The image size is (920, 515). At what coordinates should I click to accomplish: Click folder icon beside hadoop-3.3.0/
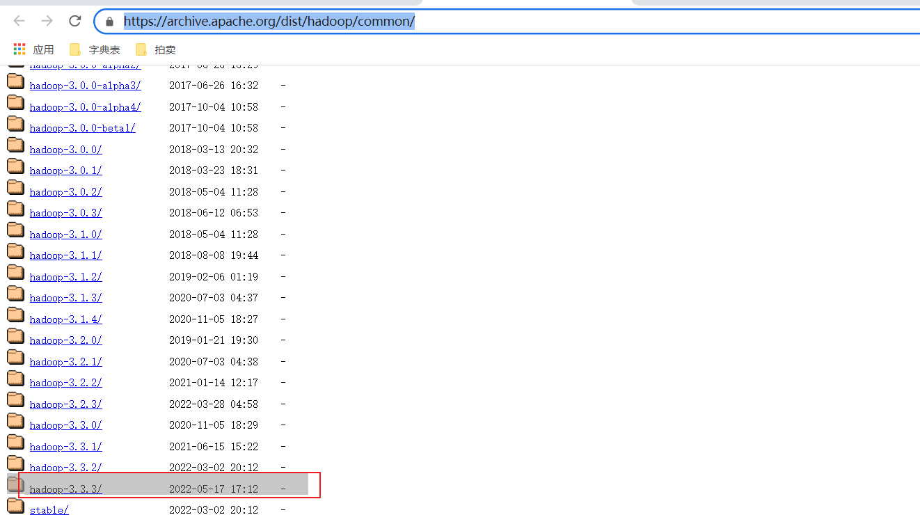coord(15,421)
